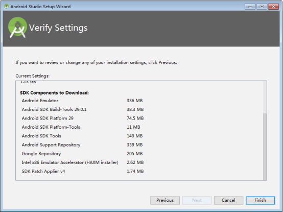Minimize the Setup Wizard window
Screen dimensions: 283x212
pos(250,7)
